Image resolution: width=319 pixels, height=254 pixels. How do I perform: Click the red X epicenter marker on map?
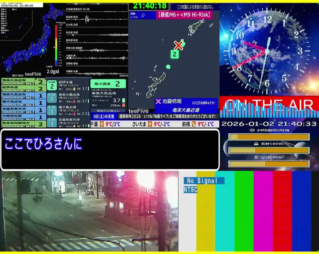coord(178,45)
